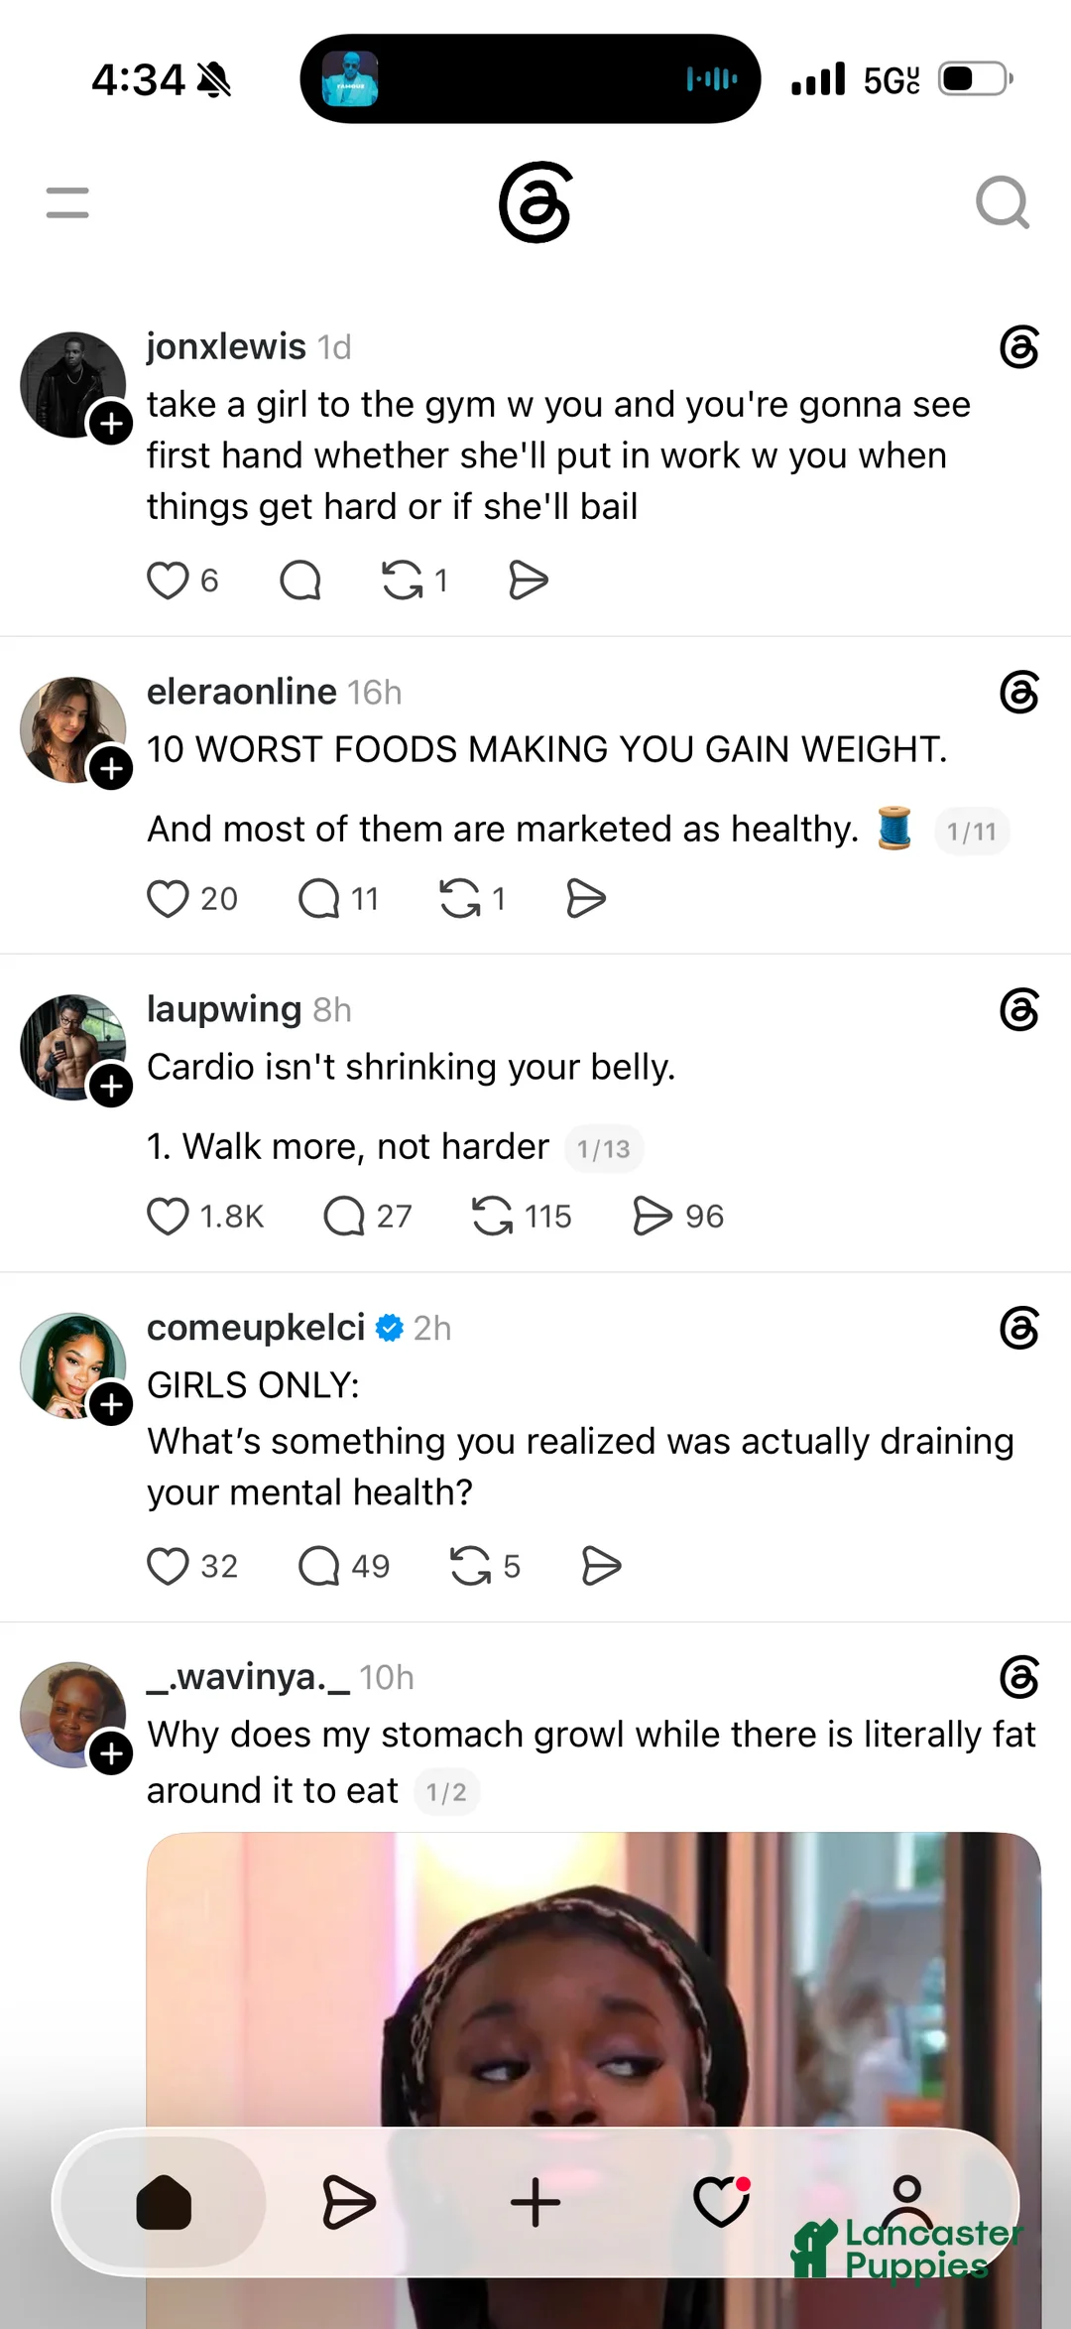Like comeupkelci's GIRLS ONLY post
Viewport: 1071px width, 2329px height.
coord(168,1567)
